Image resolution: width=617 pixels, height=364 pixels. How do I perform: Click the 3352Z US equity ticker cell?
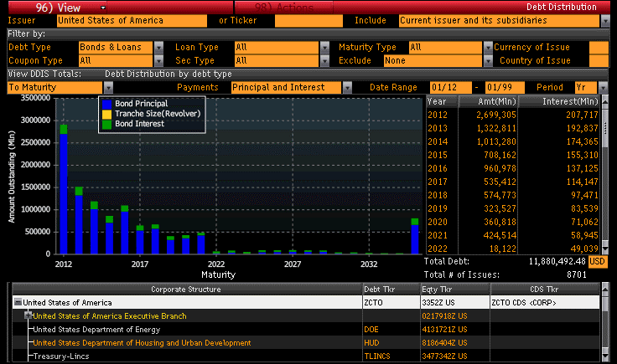coord(455,303)
